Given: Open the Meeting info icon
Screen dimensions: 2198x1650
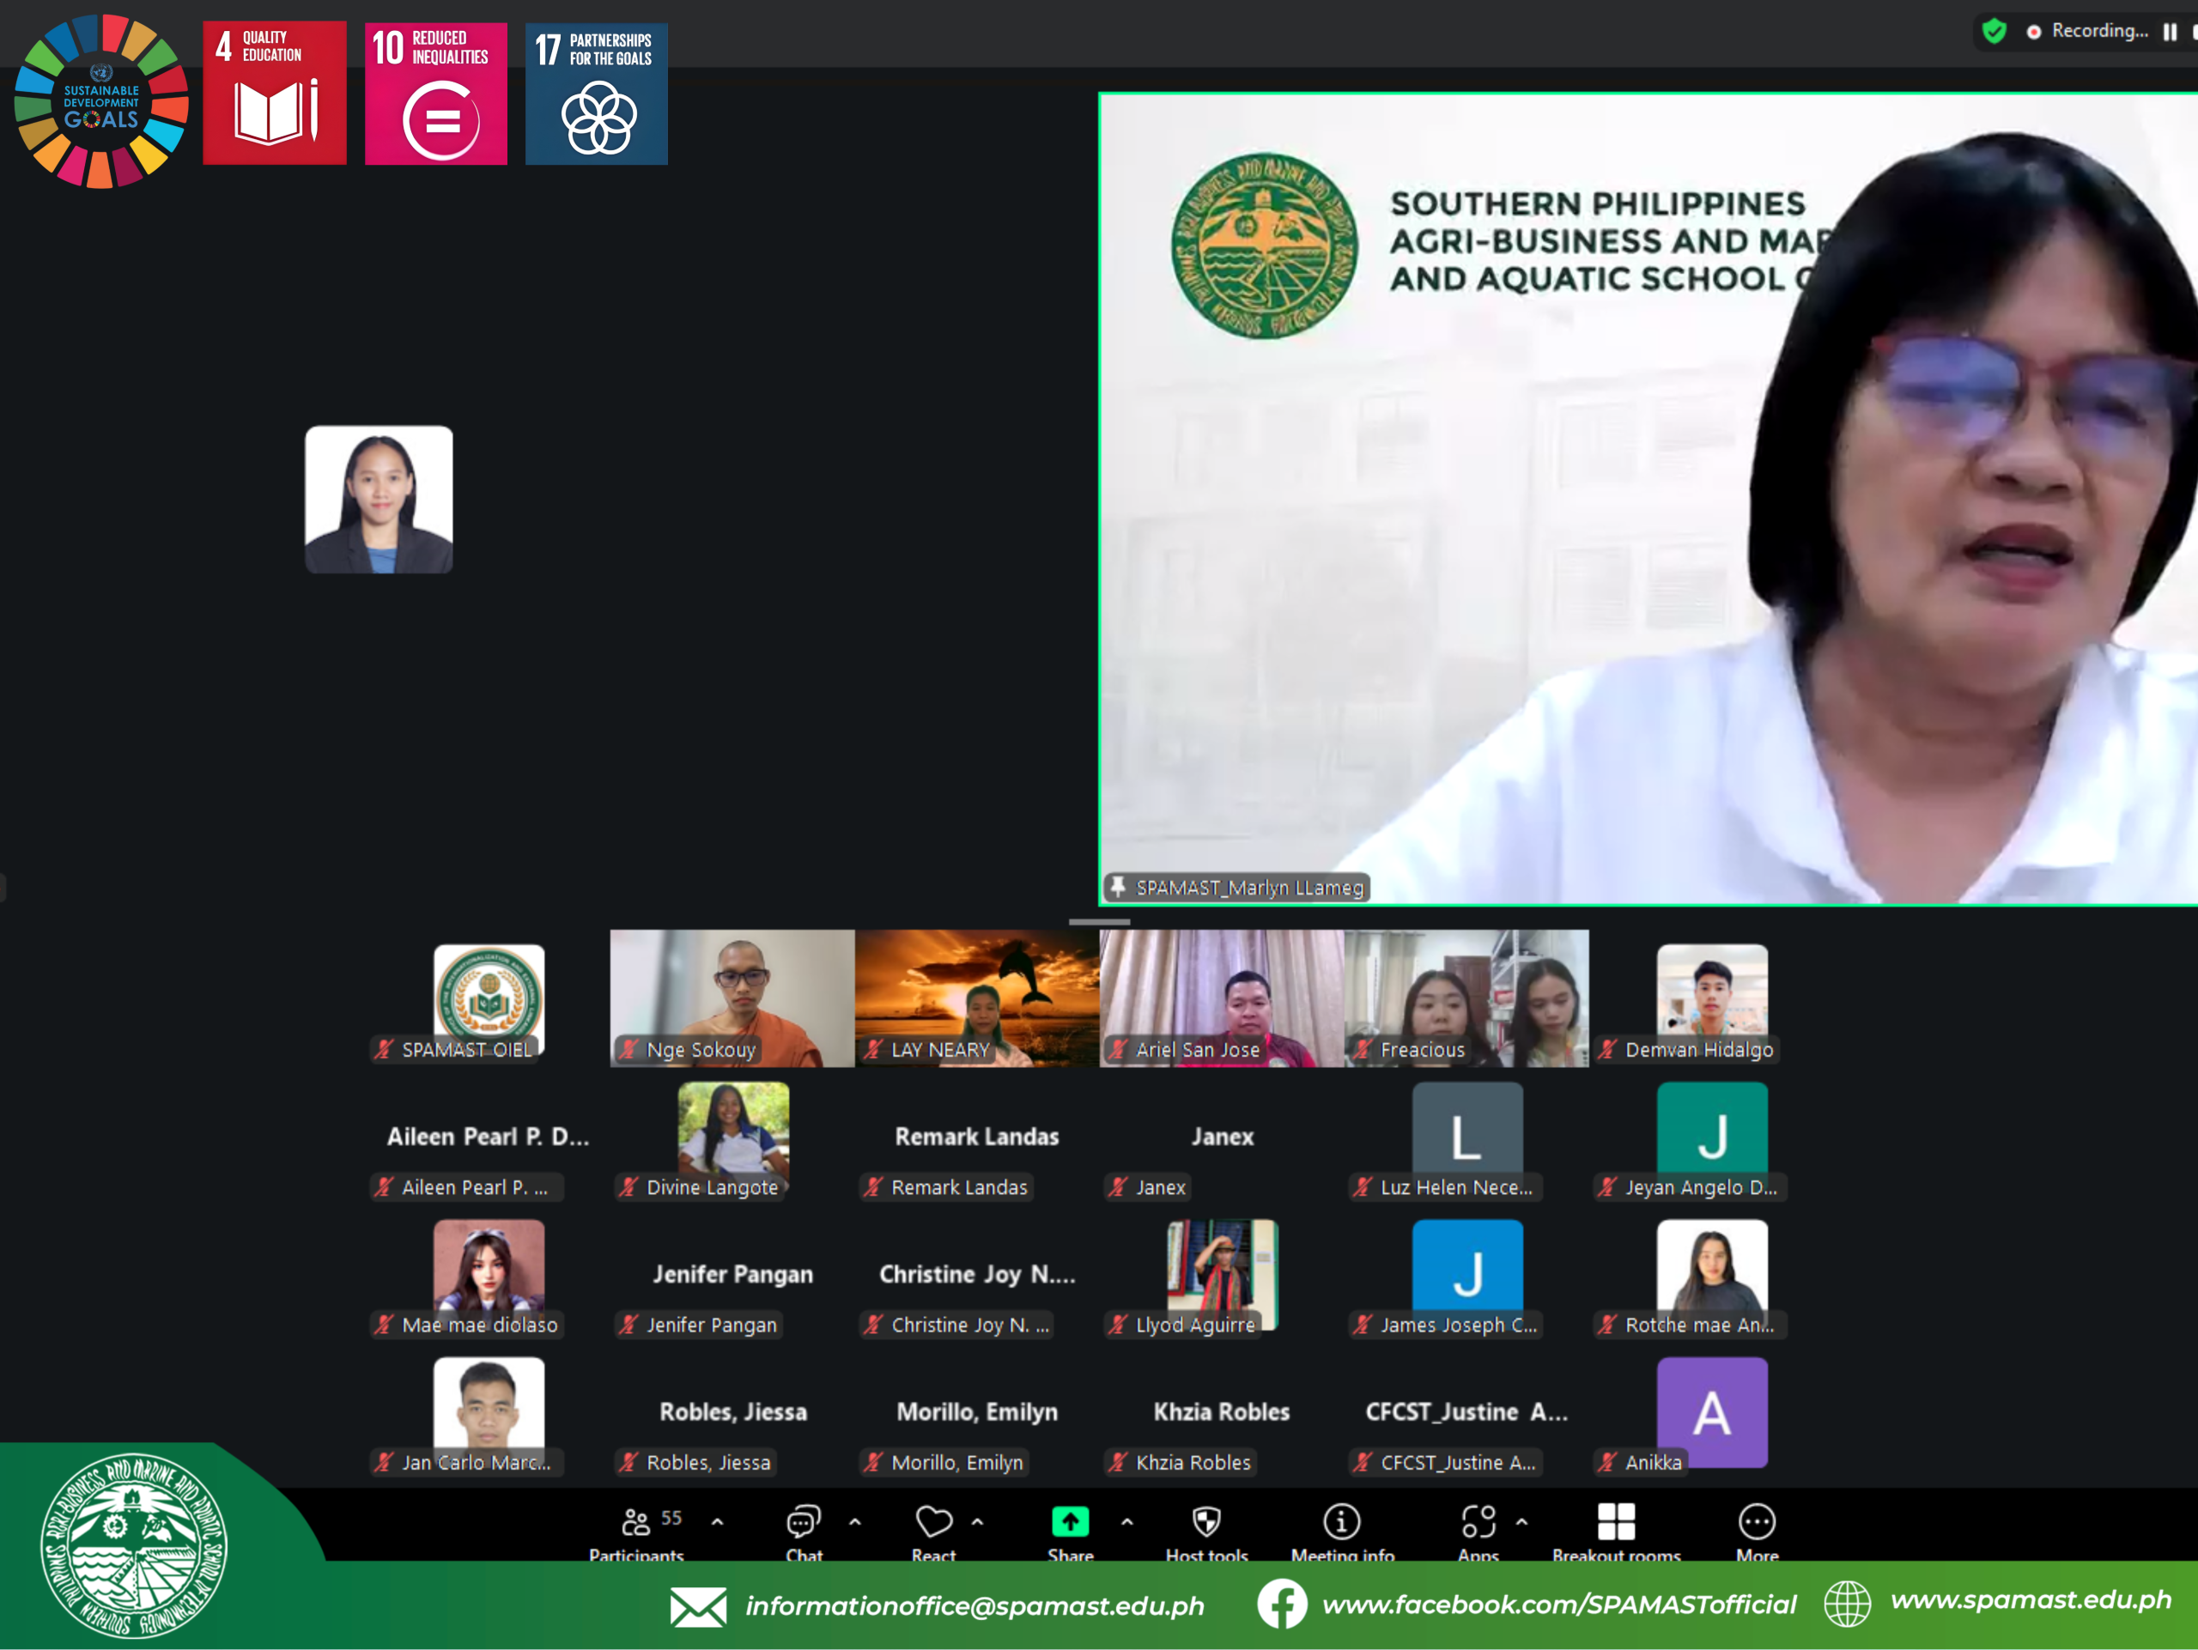Looking at the screenshot, I should (x=1341, y=1521).
